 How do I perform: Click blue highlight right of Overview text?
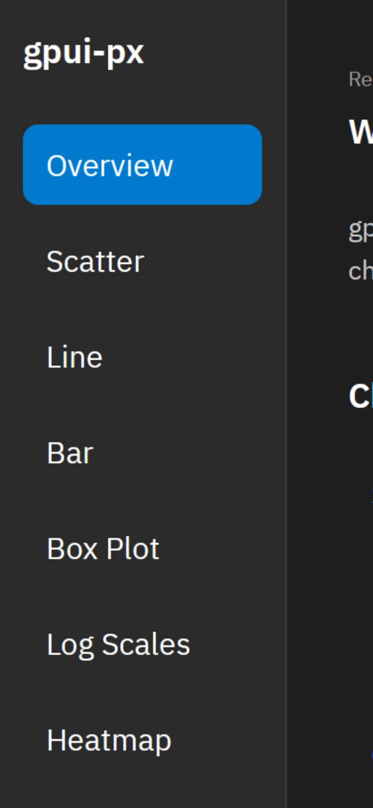(218, 165)
